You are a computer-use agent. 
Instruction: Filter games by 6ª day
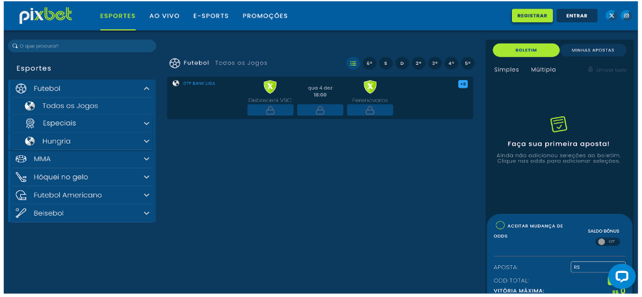tap(369, 64)
